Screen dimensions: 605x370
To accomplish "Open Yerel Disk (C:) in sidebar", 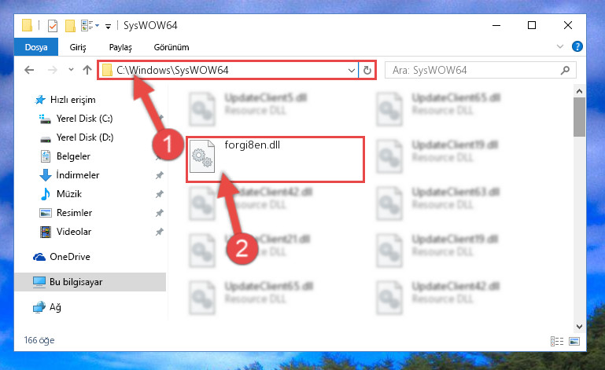I will pyautogui.click(x=84, y=119).
